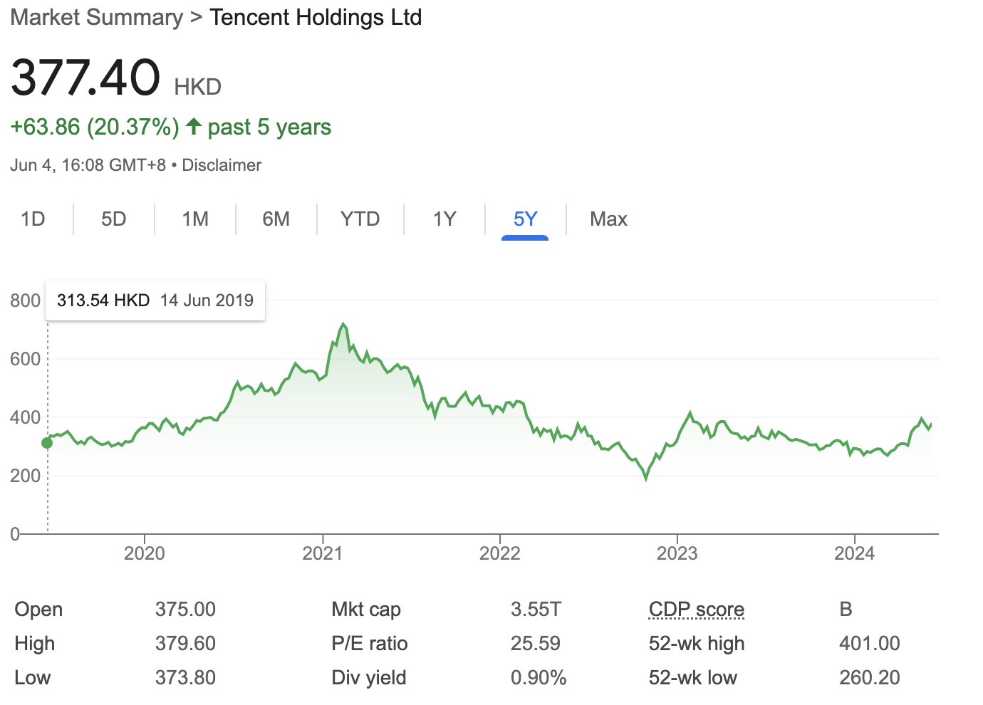Open the Disclaimer link
Screen dimensions: 983x705
click(x=222, y=165)
